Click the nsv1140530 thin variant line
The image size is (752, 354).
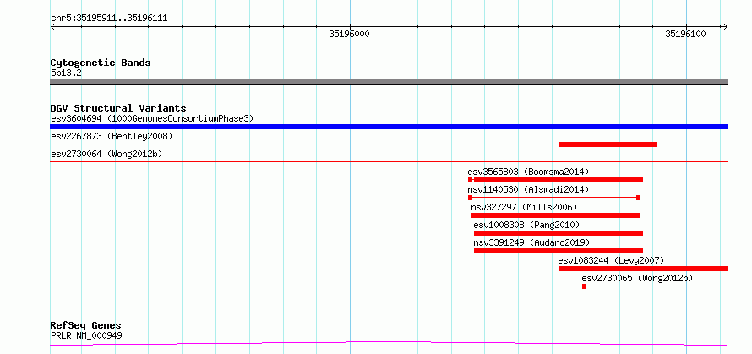point(554,198)
